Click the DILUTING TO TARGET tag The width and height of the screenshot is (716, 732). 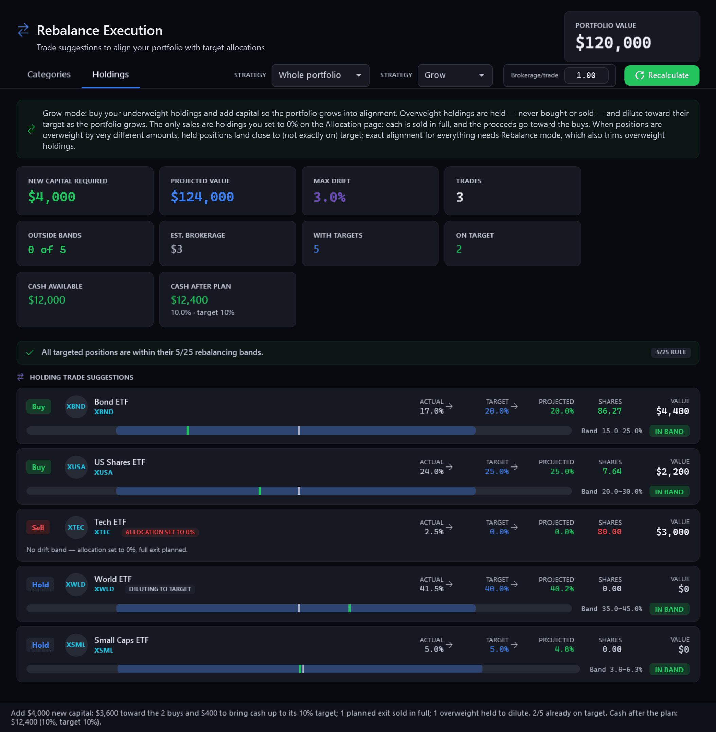(160, 589)
